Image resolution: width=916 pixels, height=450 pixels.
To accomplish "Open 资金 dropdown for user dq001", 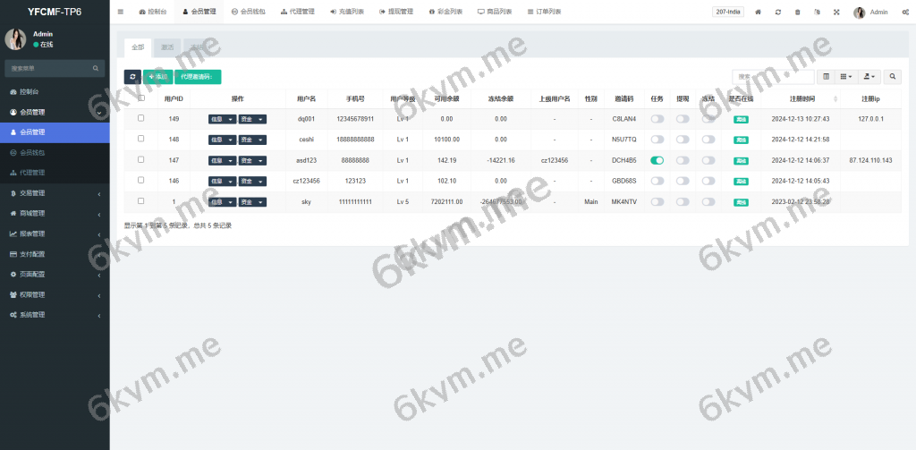I will pyautogui.click(x=252, y=119).
